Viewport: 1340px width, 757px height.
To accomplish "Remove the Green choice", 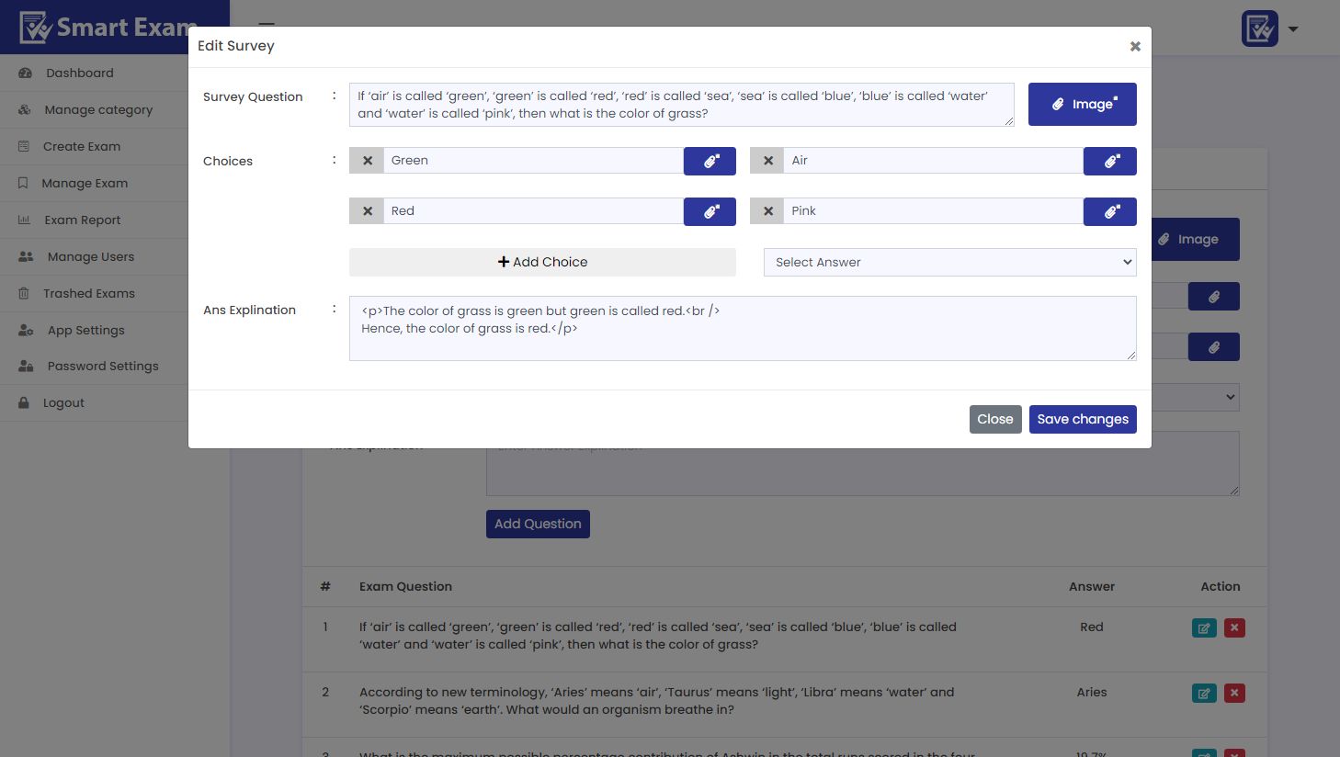I will pos(367,161).
